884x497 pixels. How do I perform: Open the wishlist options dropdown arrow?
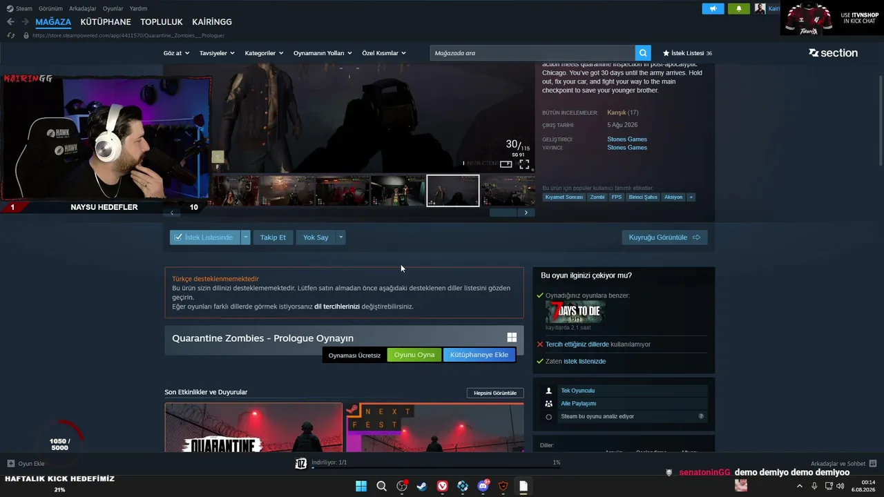point(245,237)
